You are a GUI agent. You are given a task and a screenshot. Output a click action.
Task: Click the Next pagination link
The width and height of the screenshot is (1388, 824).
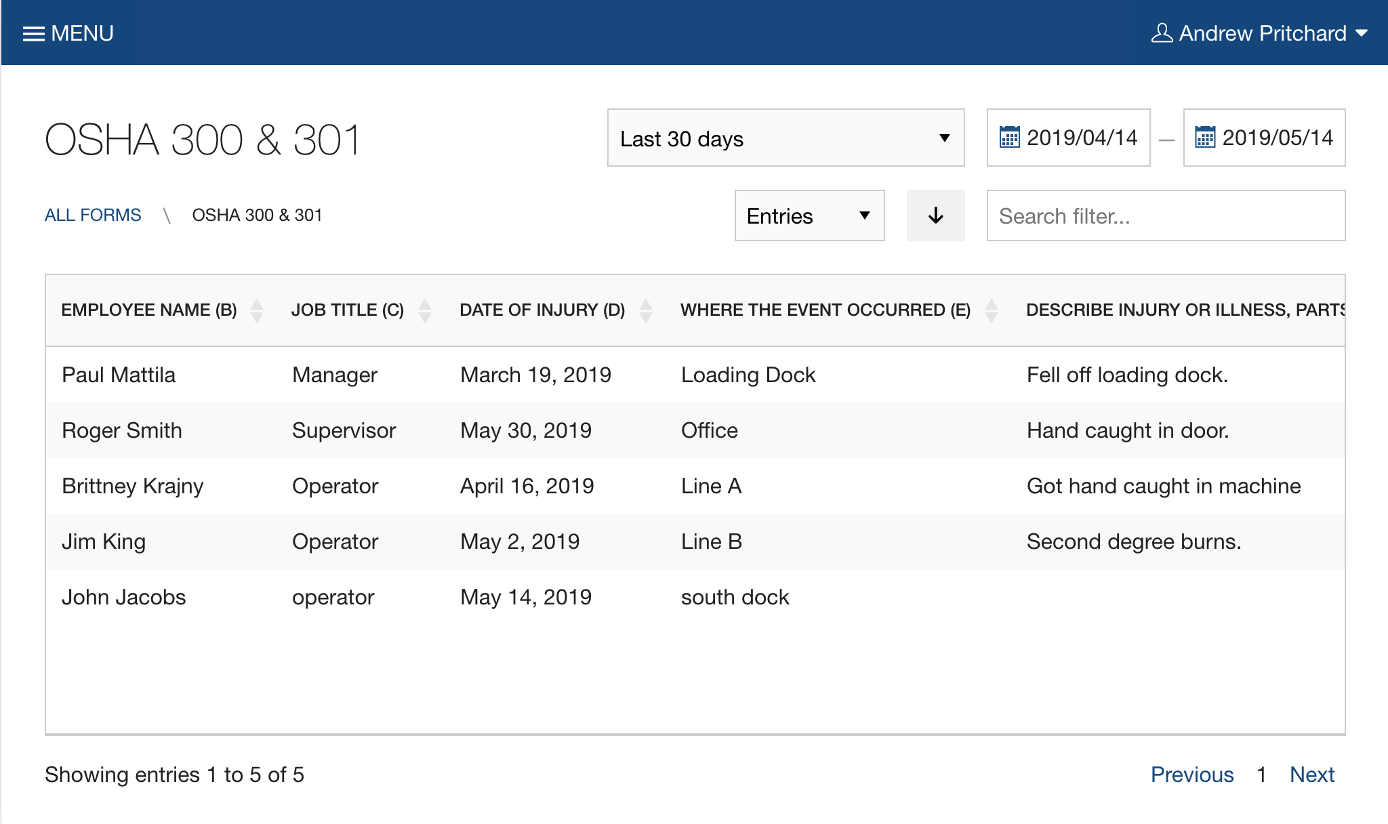pos(1312,775)
